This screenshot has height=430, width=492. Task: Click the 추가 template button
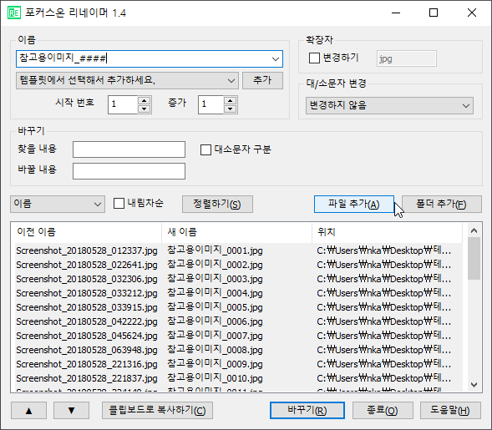coord(262,81)
